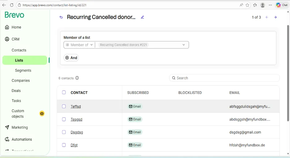Select all contacts header checkbox

(x=64, y=92)
